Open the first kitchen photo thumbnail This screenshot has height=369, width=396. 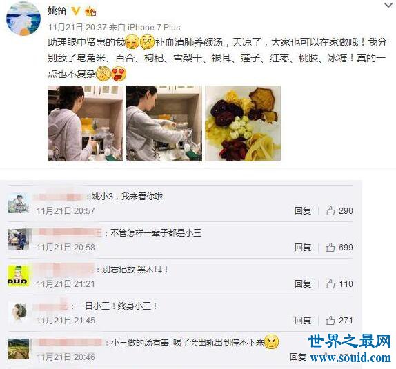(x=86, y=123)
